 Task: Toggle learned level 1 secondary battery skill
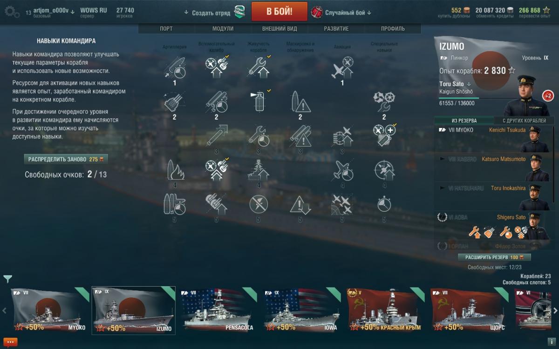[x=217, y=67]
